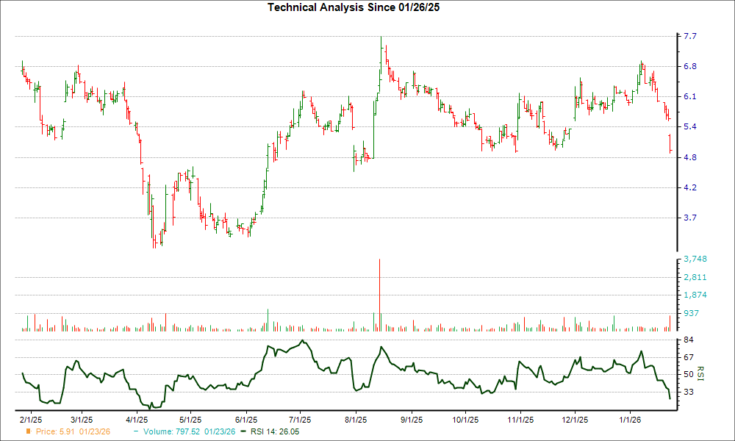Select the tall red volume spike bar
735x441 pixels.
(379, 294)
